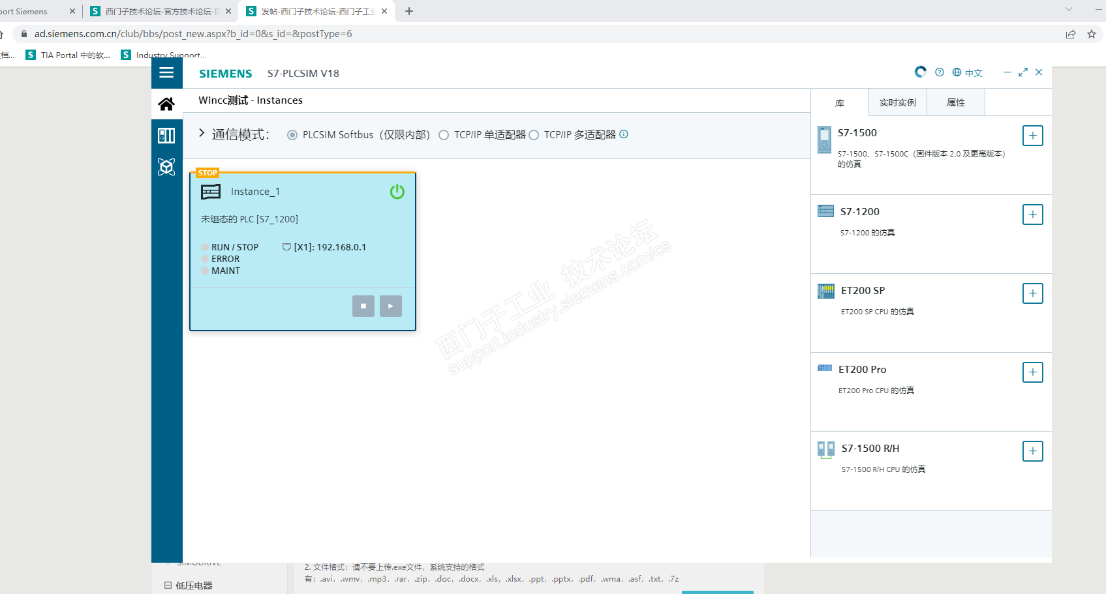Change language via the globe icon
The height and width of the screenshot is (594, 1106).
click(x=957, y=72)
